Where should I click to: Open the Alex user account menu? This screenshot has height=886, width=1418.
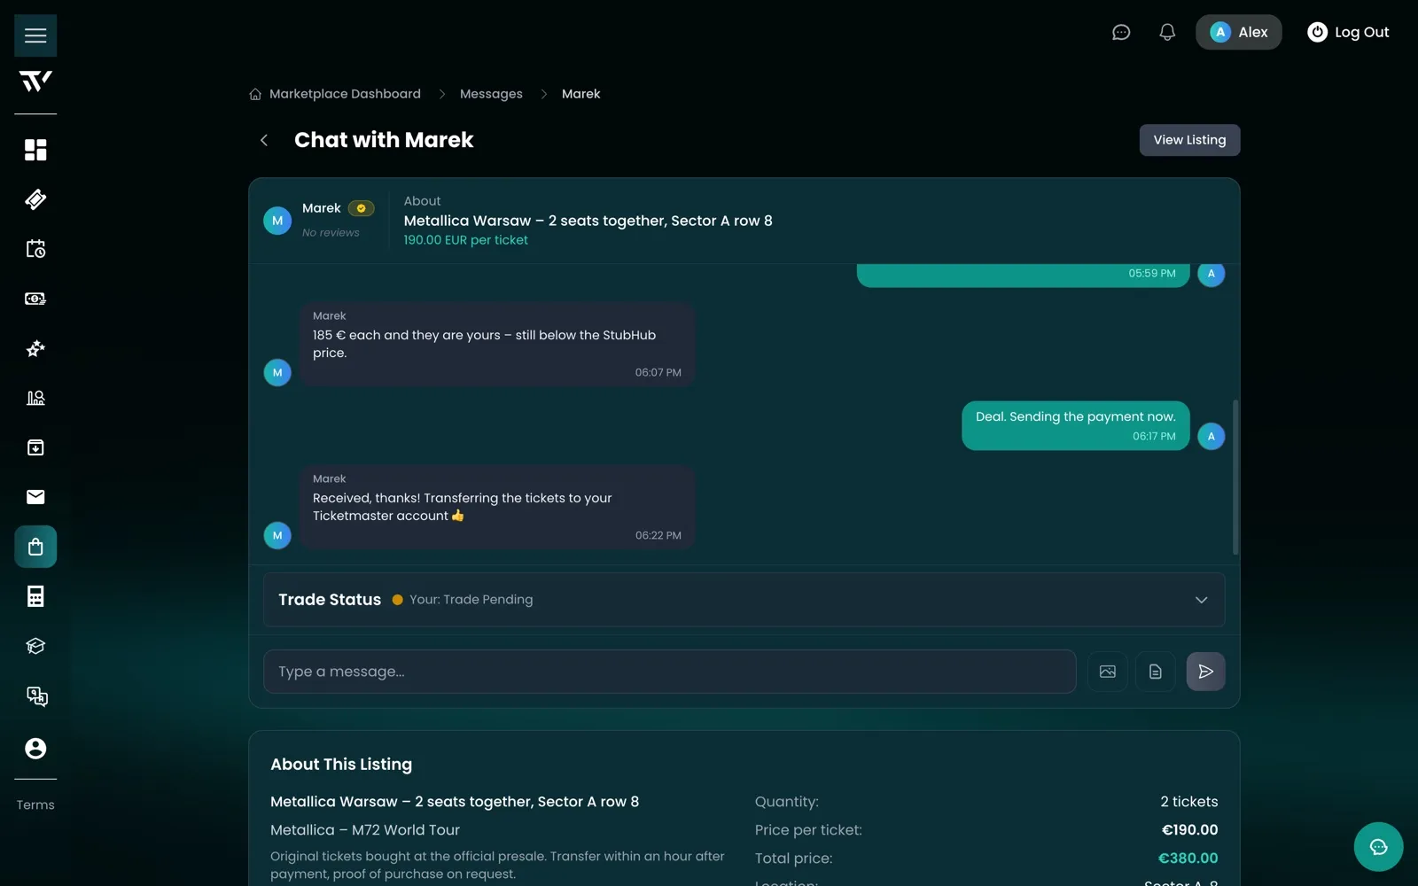pos(1238,32)
